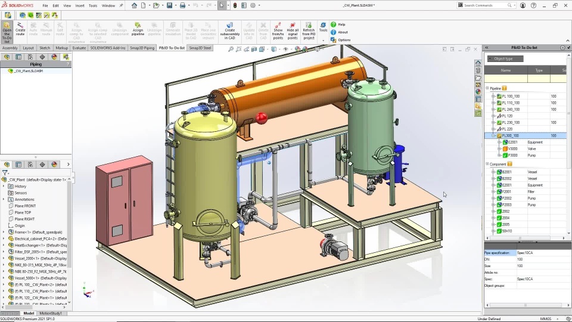Click Show from/to points
This screenshot has height=322, width=572.
tap(278, 30)
